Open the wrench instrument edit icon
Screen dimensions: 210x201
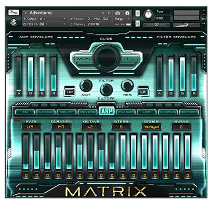pos(14,12)
